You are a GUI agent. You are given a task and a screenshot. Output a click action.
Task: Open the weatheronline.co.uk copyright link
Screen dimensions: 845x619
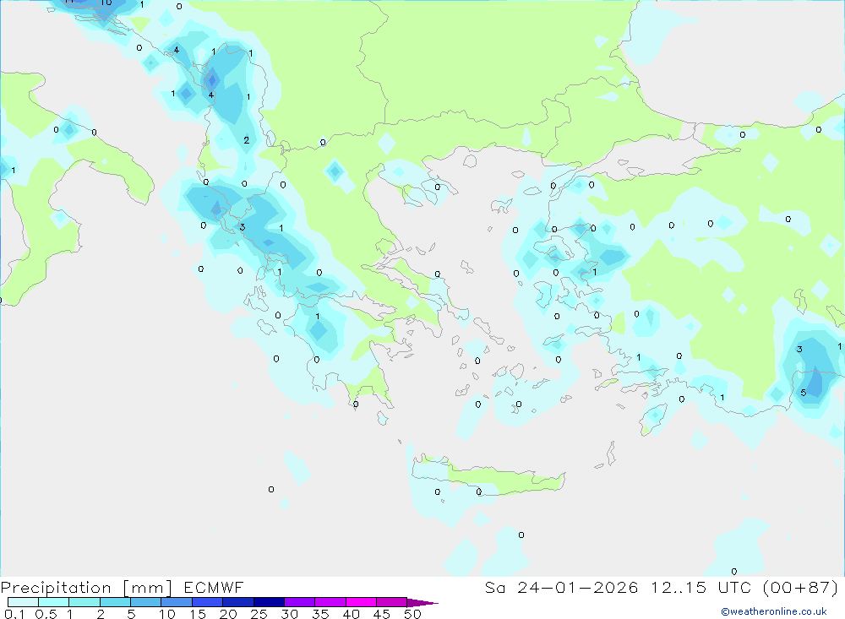point(774,611)
